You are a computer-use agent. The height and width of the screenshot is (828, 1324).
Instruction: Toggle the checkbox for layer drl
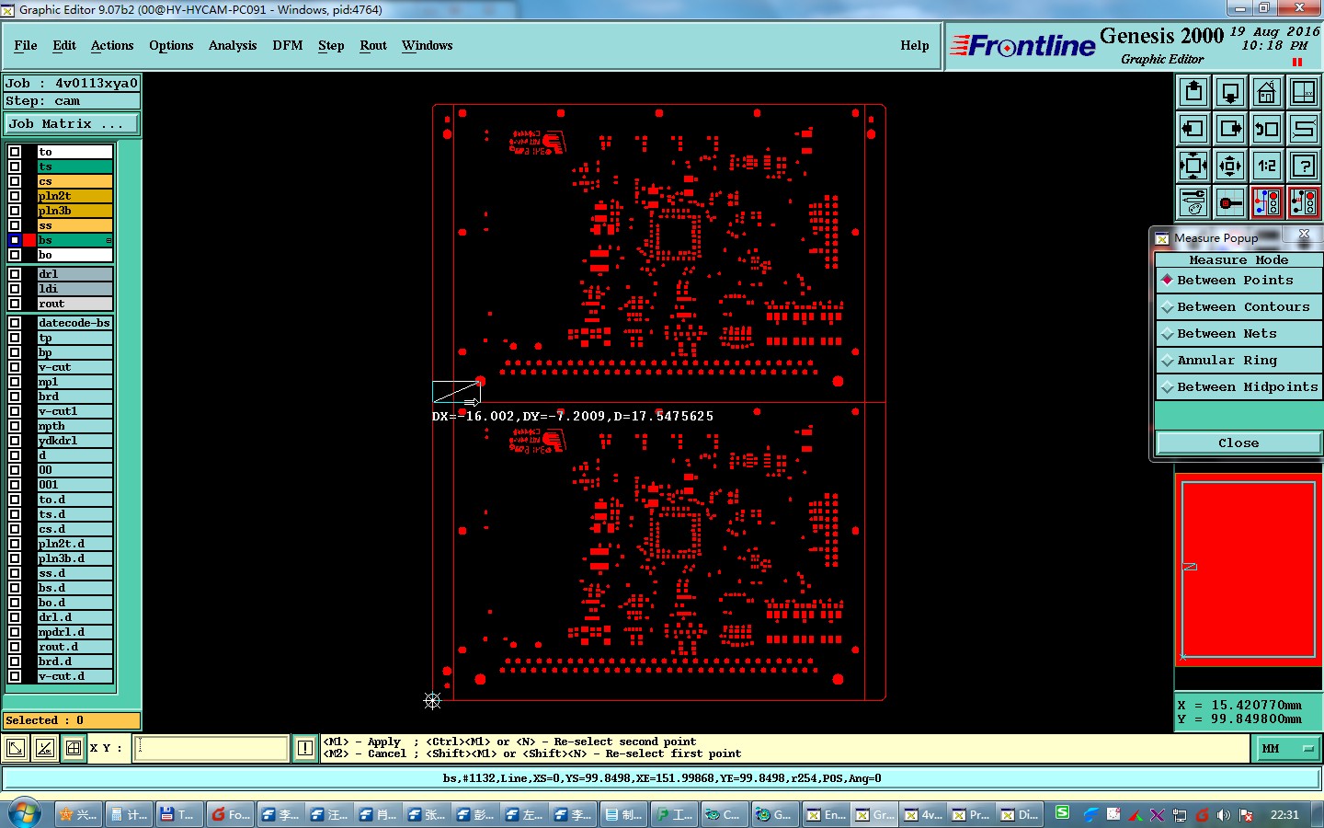point(15,274)
